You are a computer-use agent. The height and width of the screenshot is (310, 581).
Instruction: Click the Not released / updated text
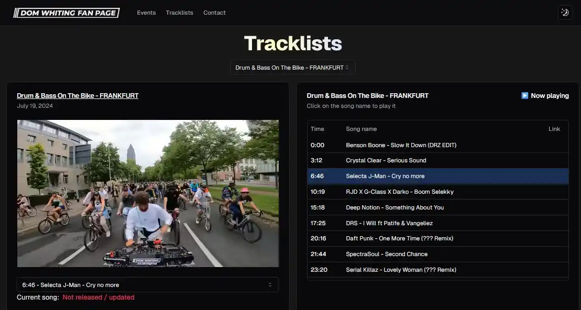[98, 297]
